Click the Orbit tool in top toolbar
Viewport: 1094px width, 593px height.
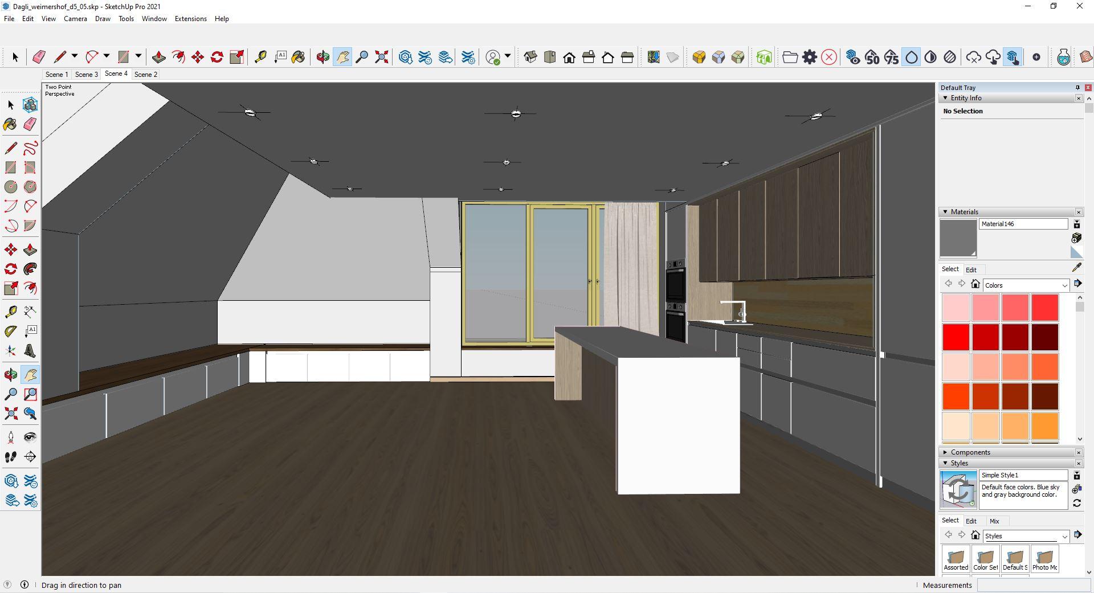(323, 57)
